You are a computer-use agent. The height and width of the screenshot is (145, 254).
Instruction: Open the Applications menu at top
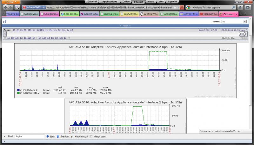(x=110, y=2)
